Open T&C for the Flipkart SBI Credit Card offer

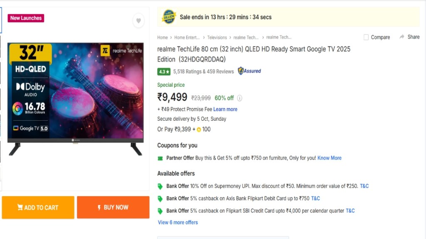pyautogui.click(x=350, y=211)
